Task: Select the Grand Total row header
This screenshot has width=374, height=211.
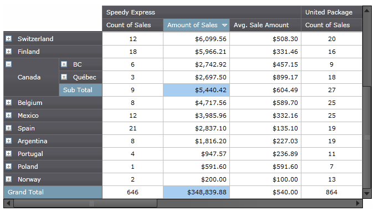Action: point(53,192)
